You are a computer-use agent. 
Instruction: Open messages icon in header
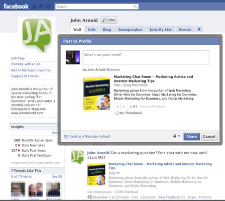(x=41, y=7)
